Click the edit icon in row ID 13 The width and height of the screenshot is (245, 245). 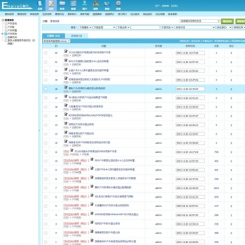point(66,133)
